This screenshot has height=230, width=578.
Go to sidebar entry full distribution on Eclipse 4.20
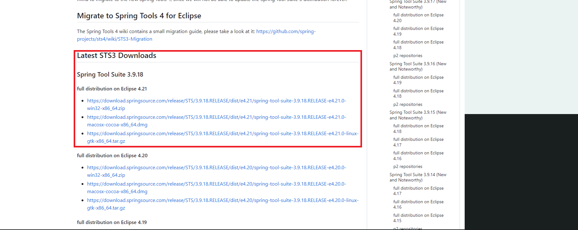(x=418, y=18)
